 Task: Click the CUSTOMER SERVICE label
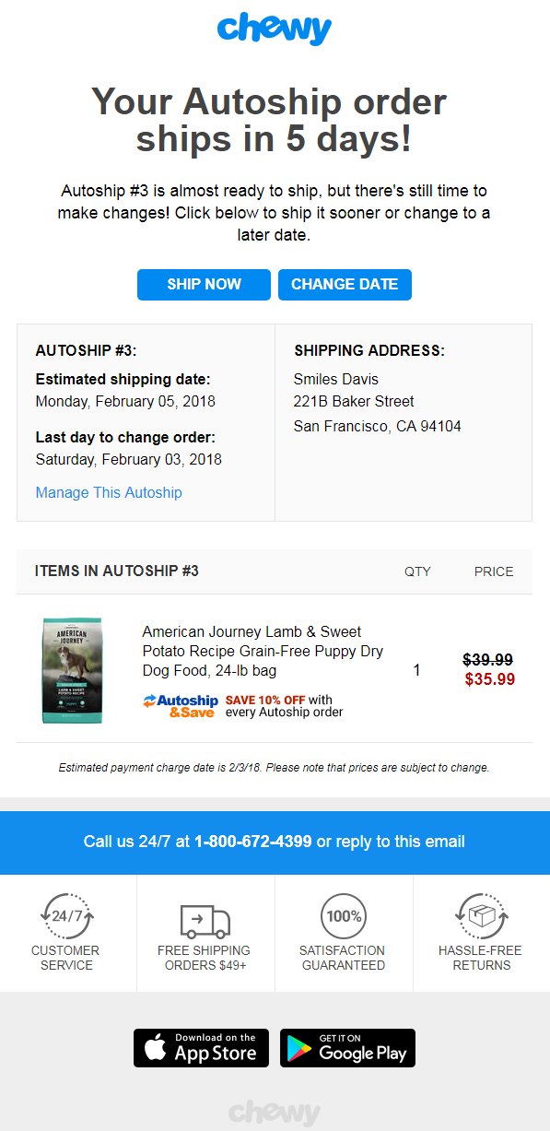65,958
